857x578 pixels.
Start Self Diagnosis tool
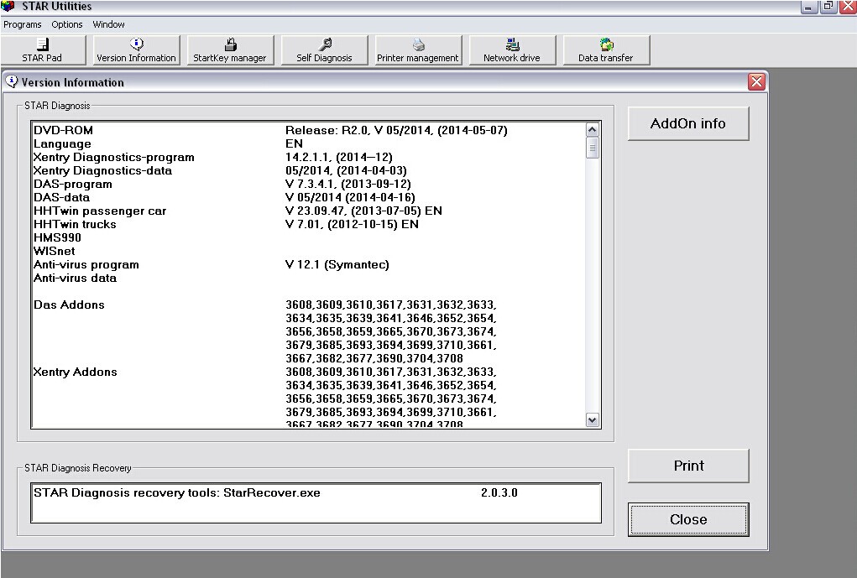coord(324,50)
